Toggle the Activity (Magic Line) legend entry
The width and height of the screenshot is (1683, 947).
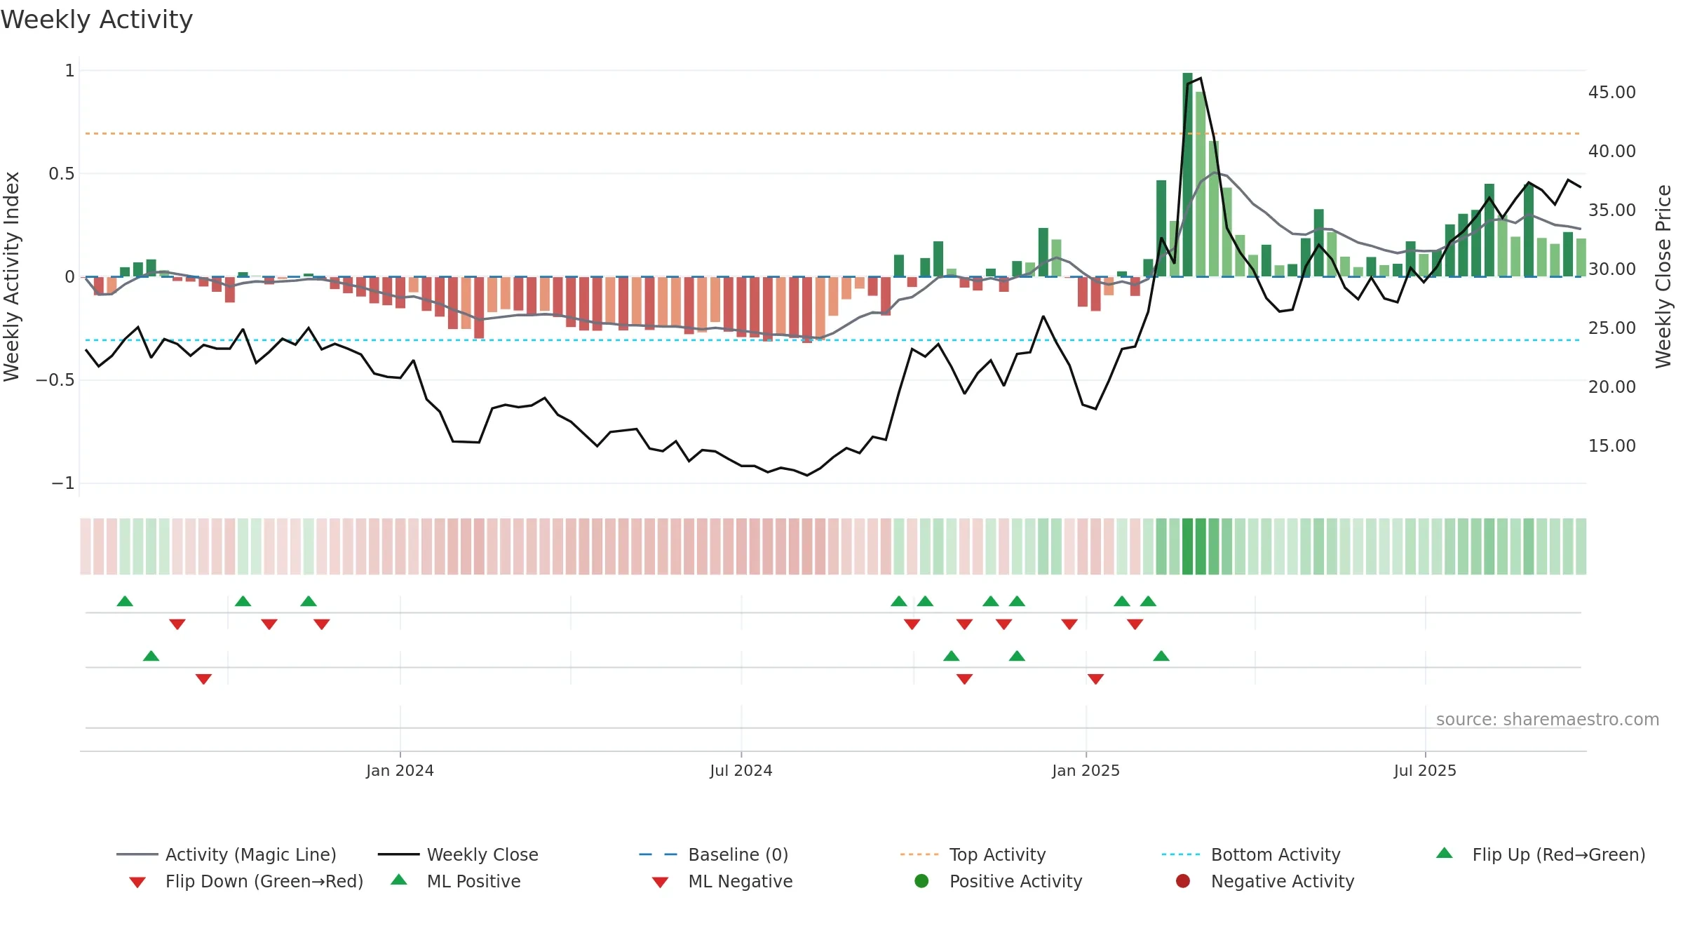(227, 854)
